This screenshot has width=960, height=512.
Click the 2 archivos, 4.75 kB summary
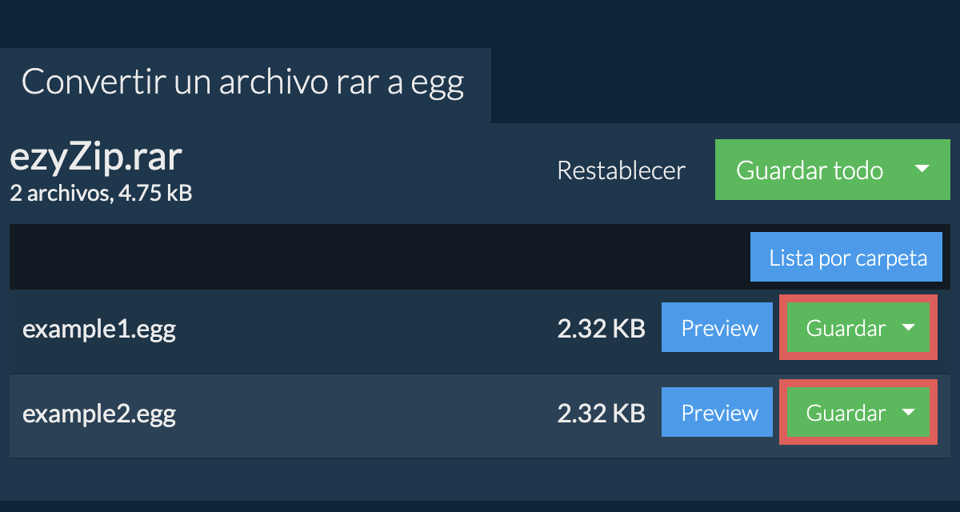[x=101, y=193]
